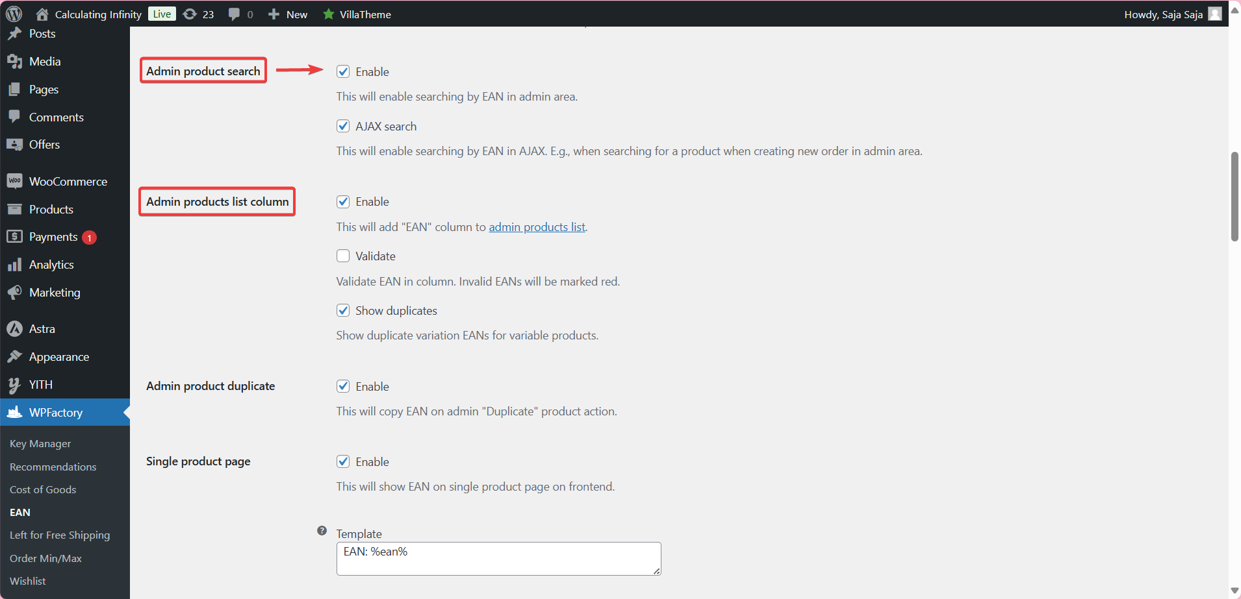1241x599 pixels.
Task: Open the Payments icon showing notification badge
Action: (15, 236)
